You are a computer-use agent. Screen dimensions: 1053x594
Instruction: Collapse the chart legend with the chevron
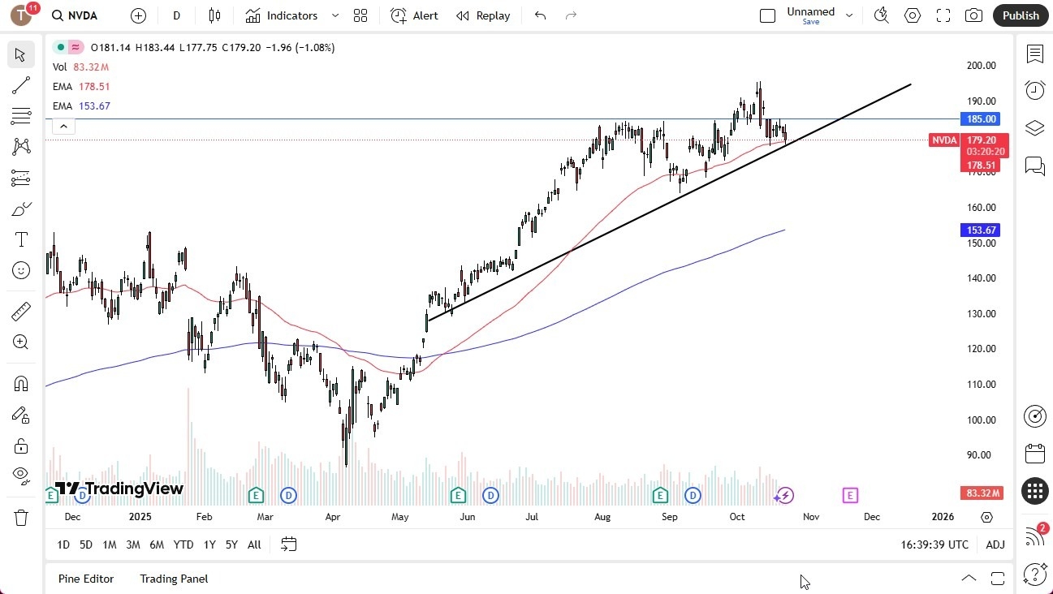click(63, 126)
